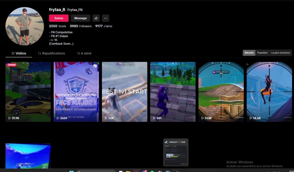Viewport: 294px width, 172px height.
Task: Click the photo carousel icon on the FNCS Major video
Action: tap(95, 66)
